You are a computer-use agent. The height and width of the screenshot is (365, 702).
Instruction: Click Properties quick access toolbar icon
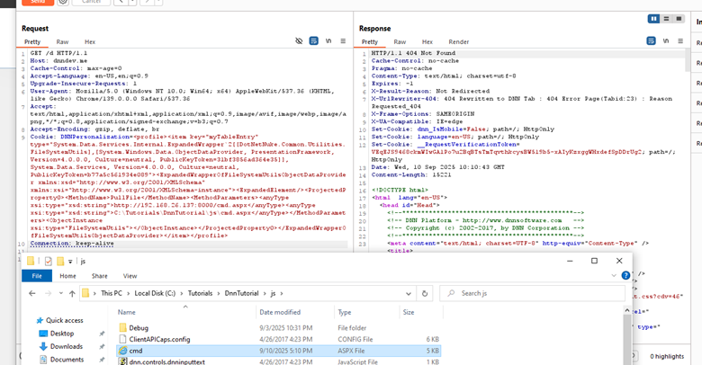click(49, 262)
